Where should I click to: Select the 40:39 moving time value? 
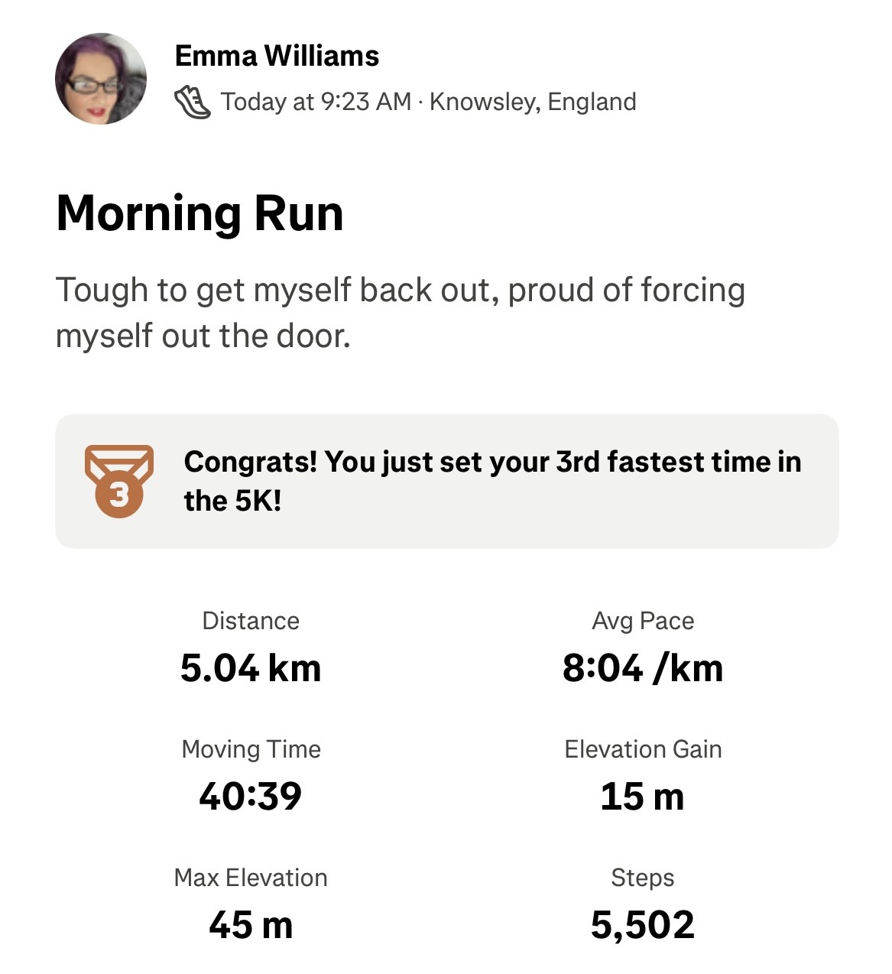point(251,797)
